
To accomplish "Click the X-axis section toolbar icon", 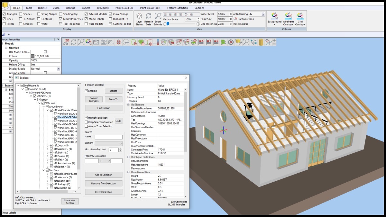I will click(x=201, y=42).
